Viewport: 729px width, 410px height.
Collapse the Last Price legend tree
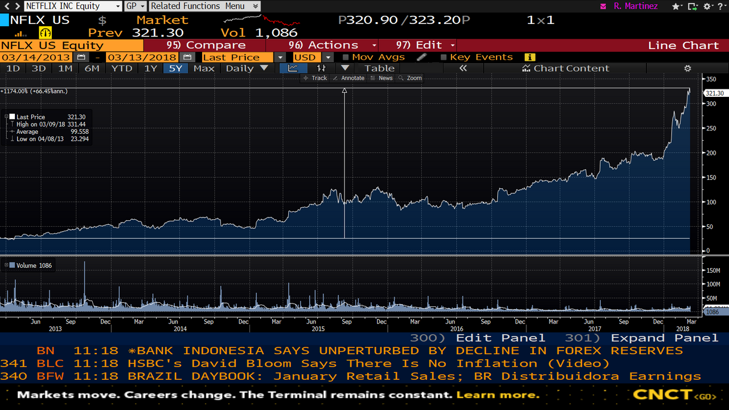6,117
